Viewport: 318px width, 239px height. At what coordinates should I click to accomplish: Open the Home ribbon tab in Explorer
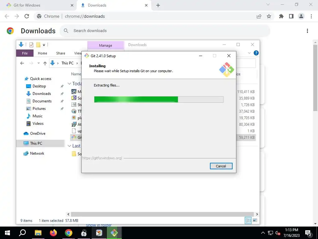(x=42, y=53)
